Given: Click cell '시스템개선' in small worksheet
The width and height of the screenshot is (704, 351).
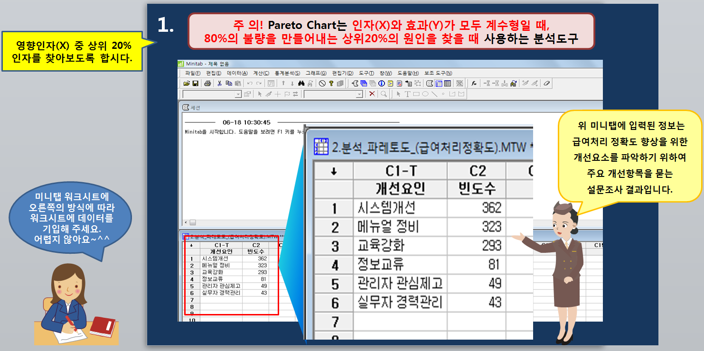Looking at the screenshot, I should click(221, 259).
